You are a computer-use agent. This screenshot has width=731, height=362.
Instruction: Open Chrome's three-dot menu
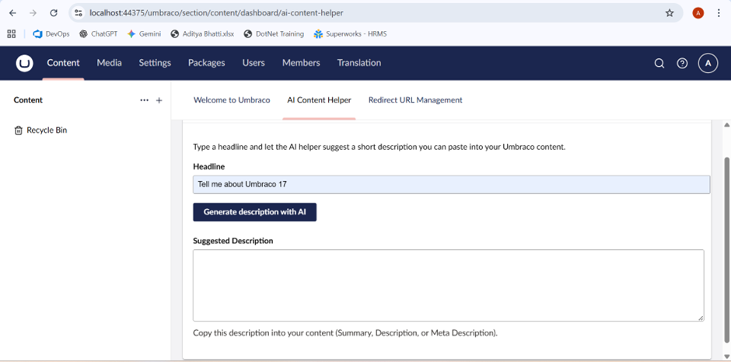719,13
